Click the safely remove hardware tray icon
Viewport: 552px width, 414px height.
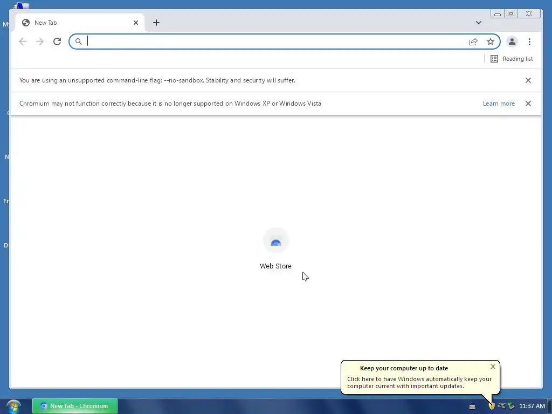pos(511,406)
